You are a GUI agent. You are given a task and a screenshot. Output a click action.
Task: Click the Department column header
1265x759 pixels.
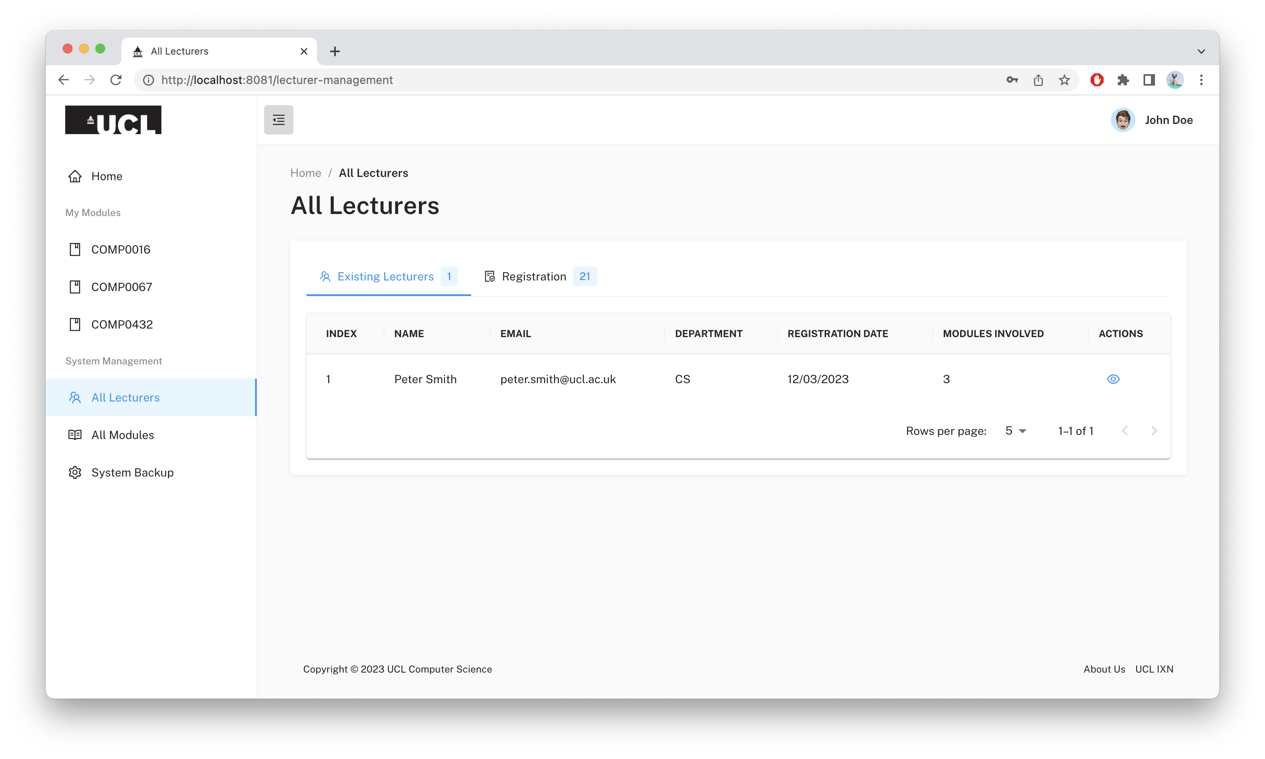708,333
